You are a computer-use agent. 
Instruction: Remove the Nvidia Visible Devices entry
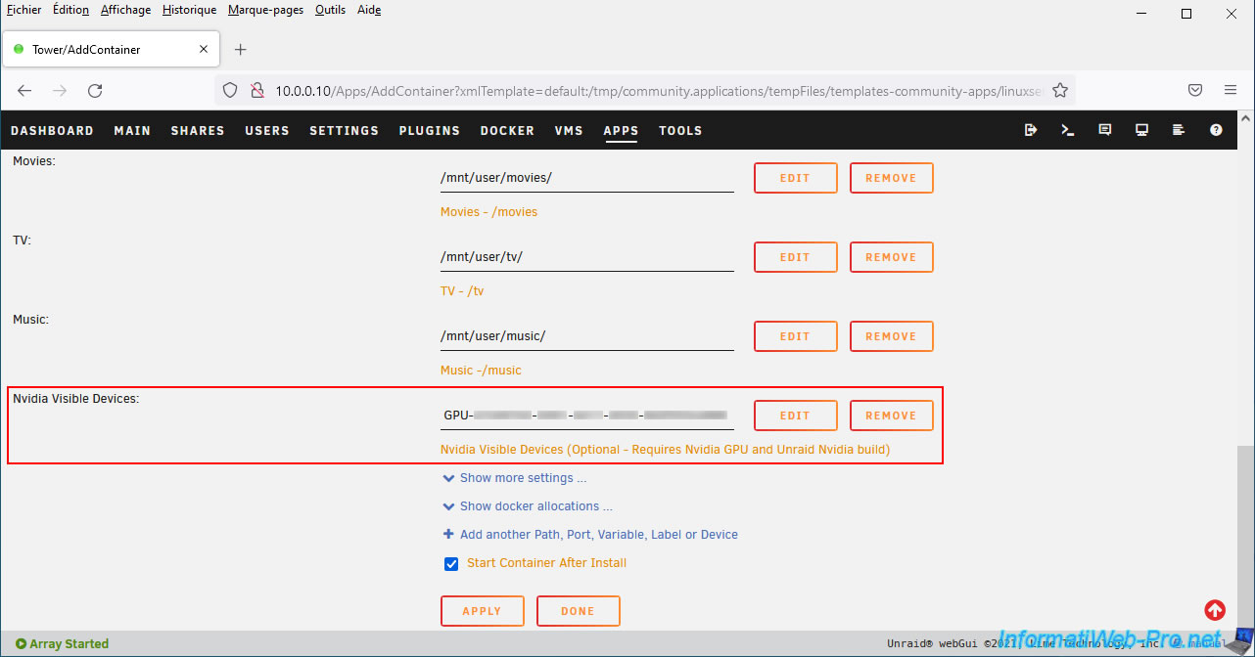pos(891,416)
